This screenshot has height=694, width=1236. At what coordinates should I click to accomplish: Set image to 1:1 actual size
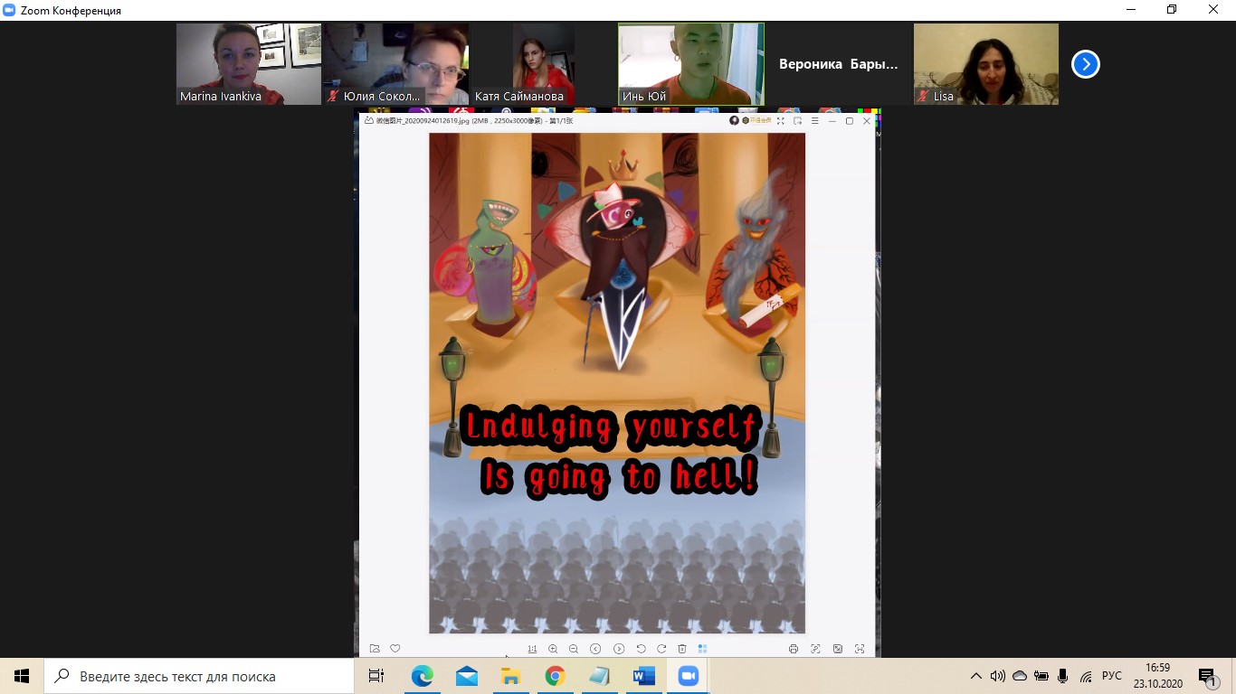pyautogui.click(x=532, y=649)
